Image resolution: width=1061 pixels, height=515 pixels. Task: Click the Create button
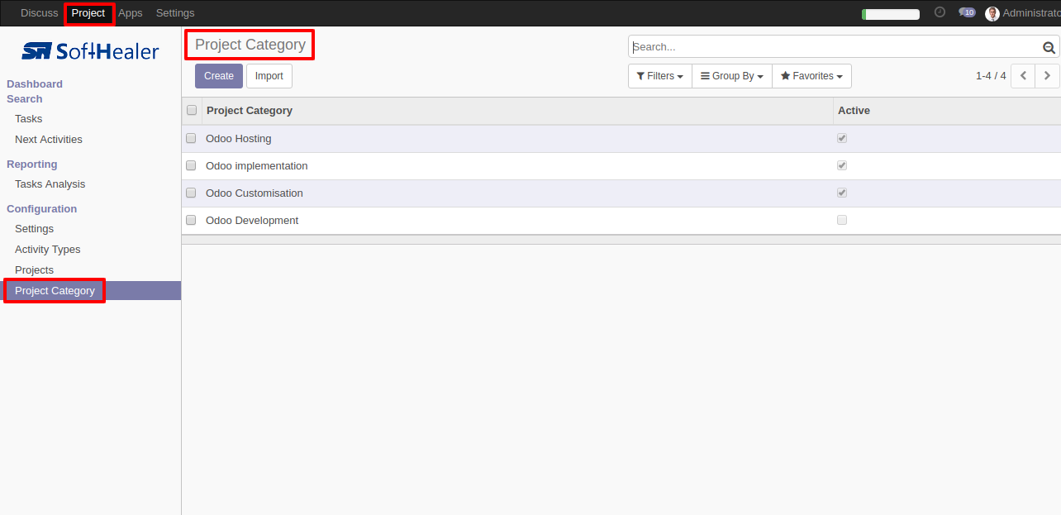pos(219,76)
